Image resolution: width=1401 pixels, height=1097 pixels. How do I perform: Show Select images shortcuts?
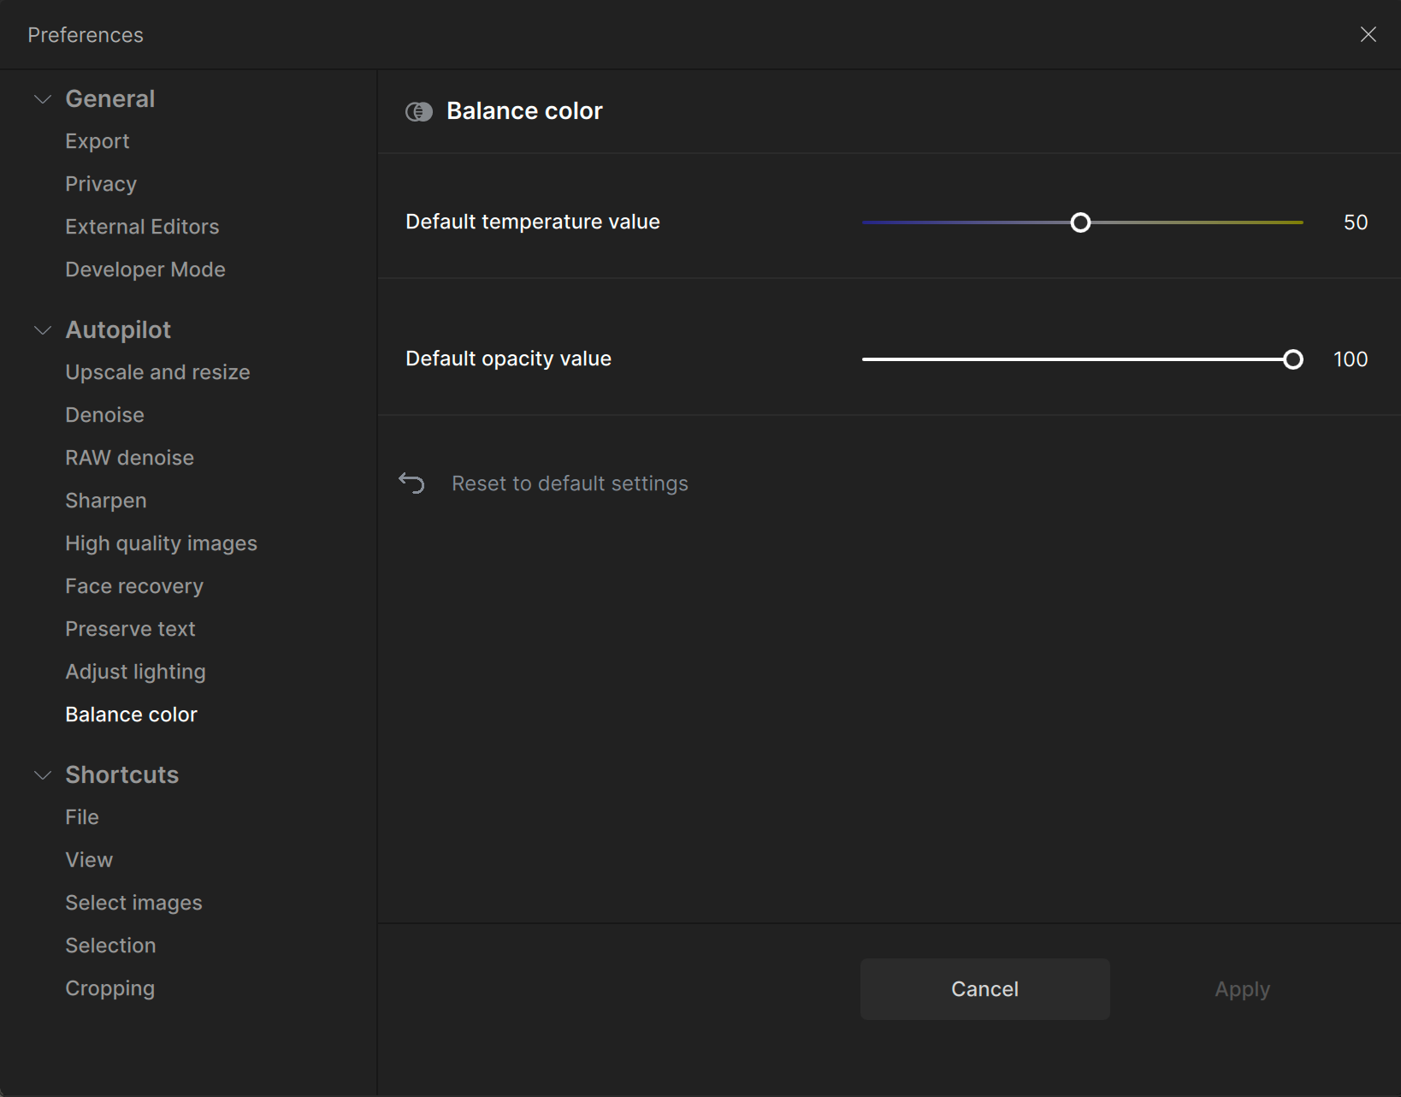[134, 903]
